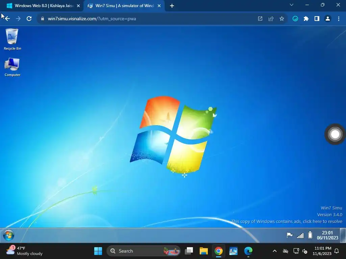Screen dimensions: 346x259
Task: Click the teal circular extension icon
Action: pyautogui.click(x=295, y=19)
